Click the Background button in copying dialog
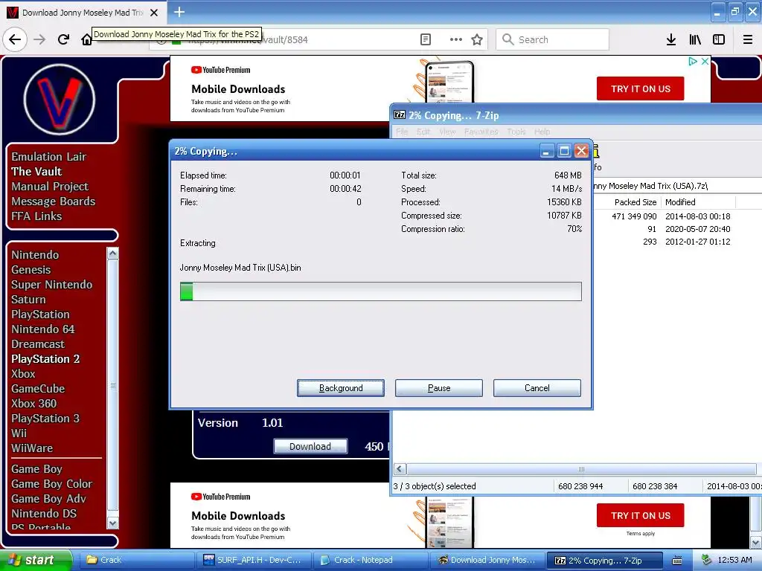The image size is (762, 571). tap(341, 388)
